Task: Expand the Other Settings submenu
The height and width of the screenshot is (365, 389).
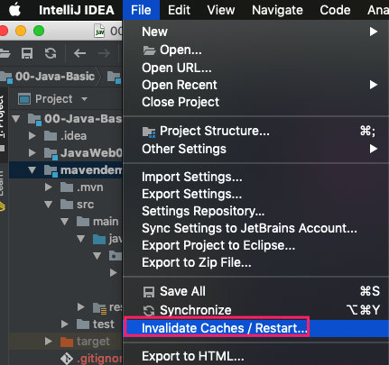Action: (x=255, y=149)
